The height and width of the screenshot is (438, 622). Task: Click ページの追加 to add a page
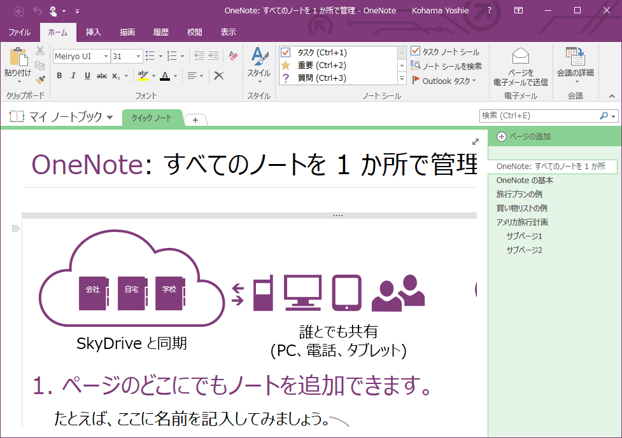[524, 137]
